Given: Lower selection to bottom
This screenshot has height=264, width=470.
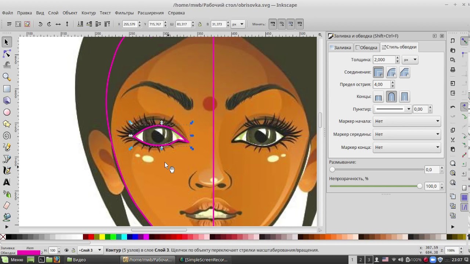Looking at the screenshot, I should [x=80, y=24].
